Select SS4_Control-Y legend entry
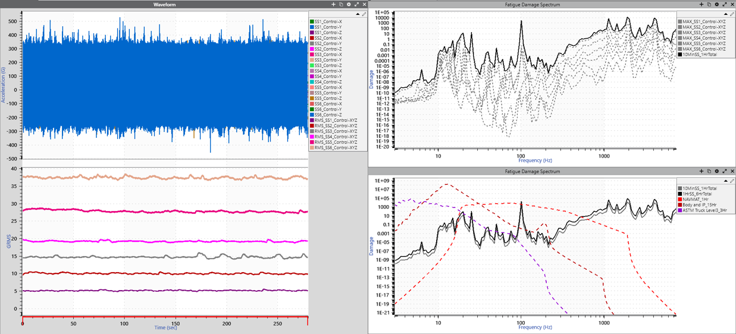 (x=325, y=77)
